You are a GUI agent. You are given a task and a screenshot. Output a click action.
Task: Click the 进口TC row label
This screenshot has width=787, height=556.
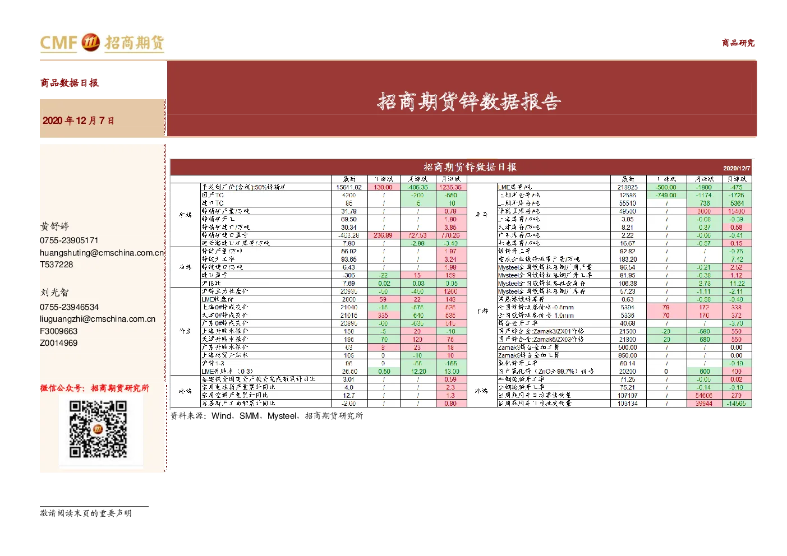[x=213, y=203]
